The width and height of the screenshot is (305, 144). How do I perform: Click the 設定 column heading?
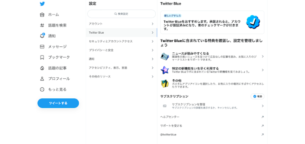pos(93,4)
